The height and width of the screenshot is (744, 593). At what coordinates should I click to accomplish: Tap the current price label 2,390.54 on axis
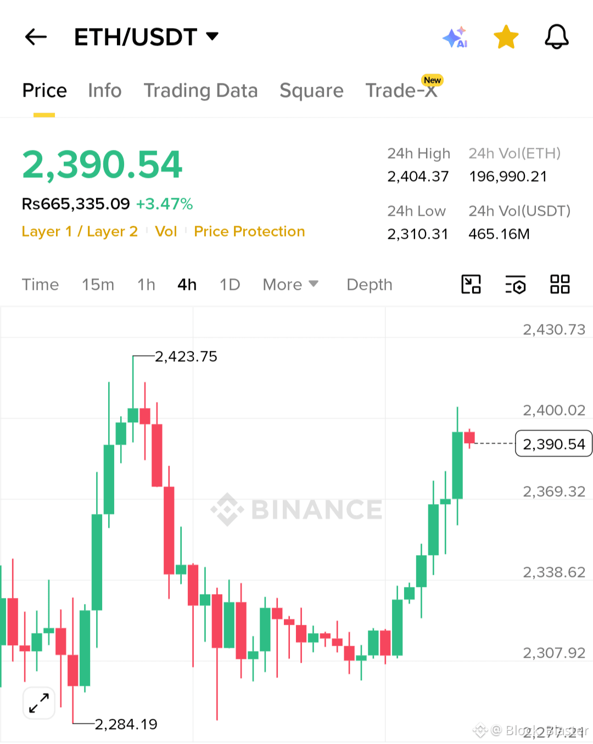[553, 444]
